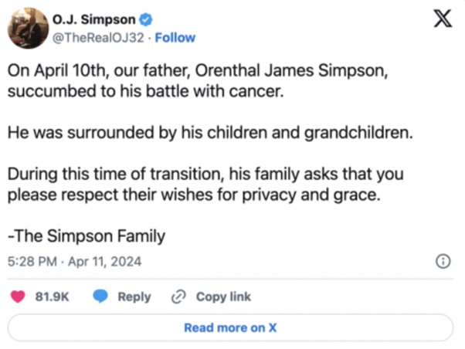Open O.J. Simpson's profile picture
465x349 pixels.
coord(29,28)
